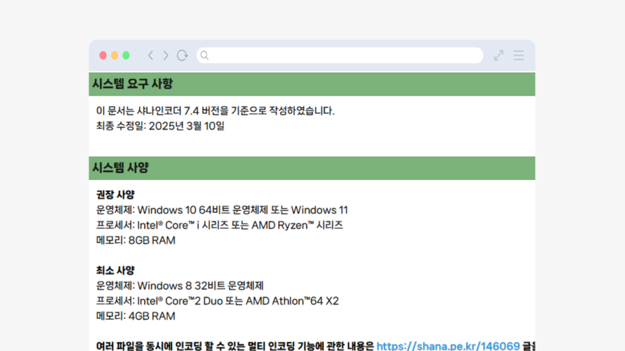Screen dimensions: 625x351
Task: Click the magnifier icon in the address bar
Action: pyautogui.click(x=205, y=55)
